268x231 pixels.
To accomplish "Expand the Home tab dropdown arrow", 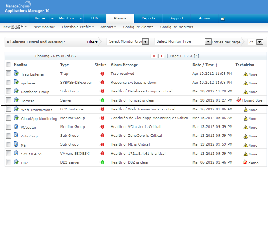I will tap(52, 18).
